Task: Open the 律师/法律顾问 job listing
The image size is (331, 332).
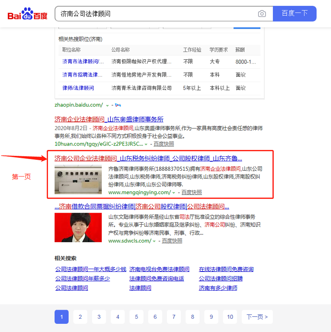Action: (78, 88)
